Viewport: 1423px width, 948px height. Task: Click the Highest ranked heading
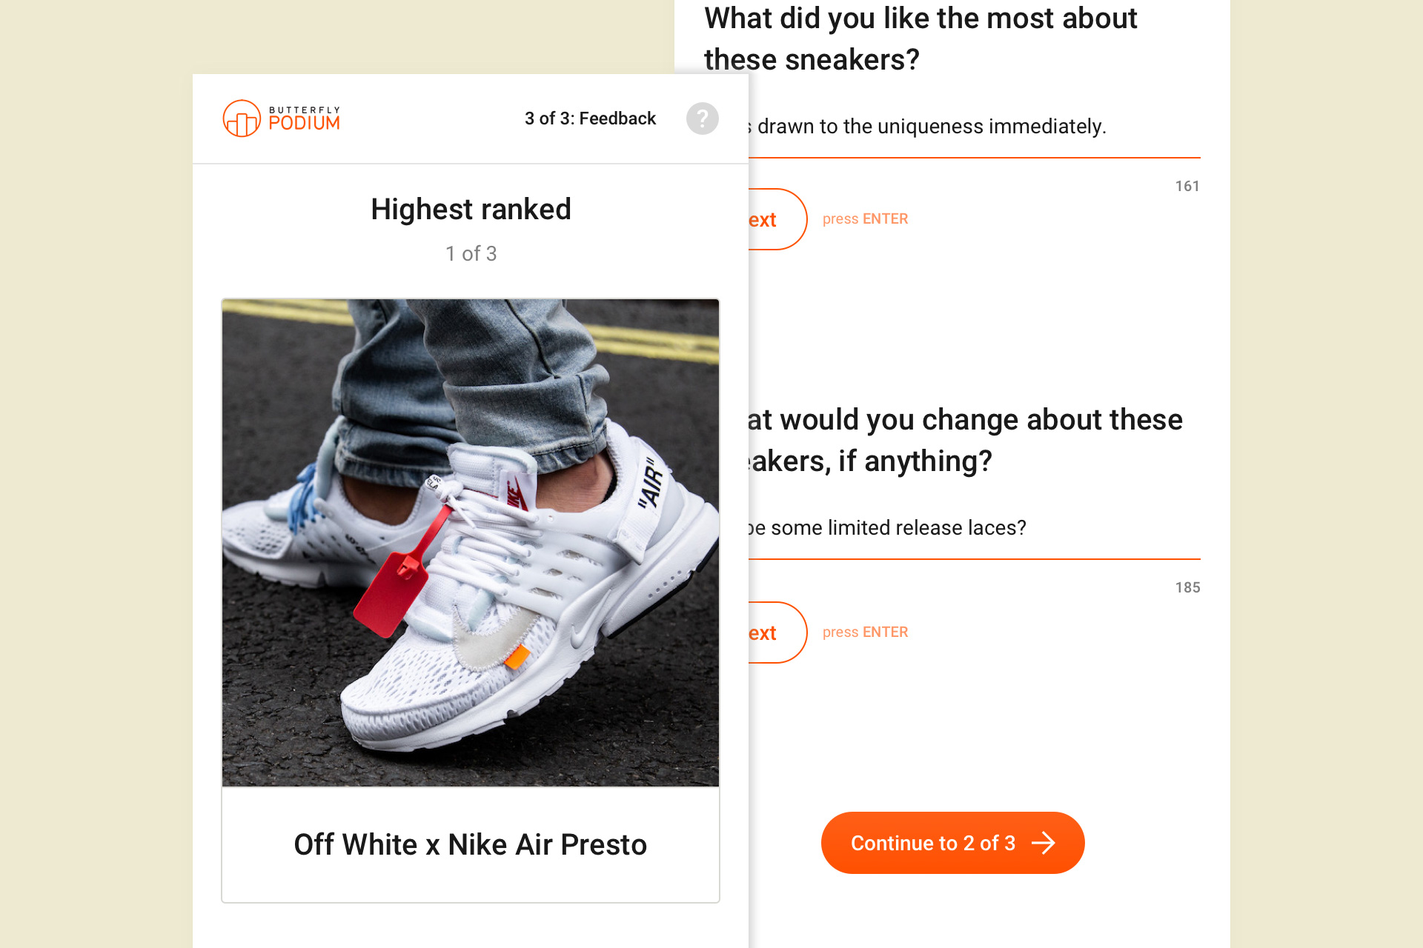pyautogui.click(x=471, y=210)
